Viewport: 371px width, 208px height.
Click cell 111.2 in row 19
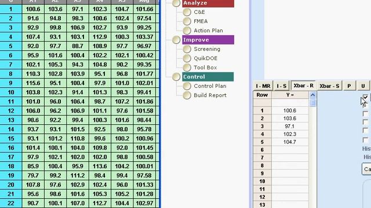coord(77,176)
